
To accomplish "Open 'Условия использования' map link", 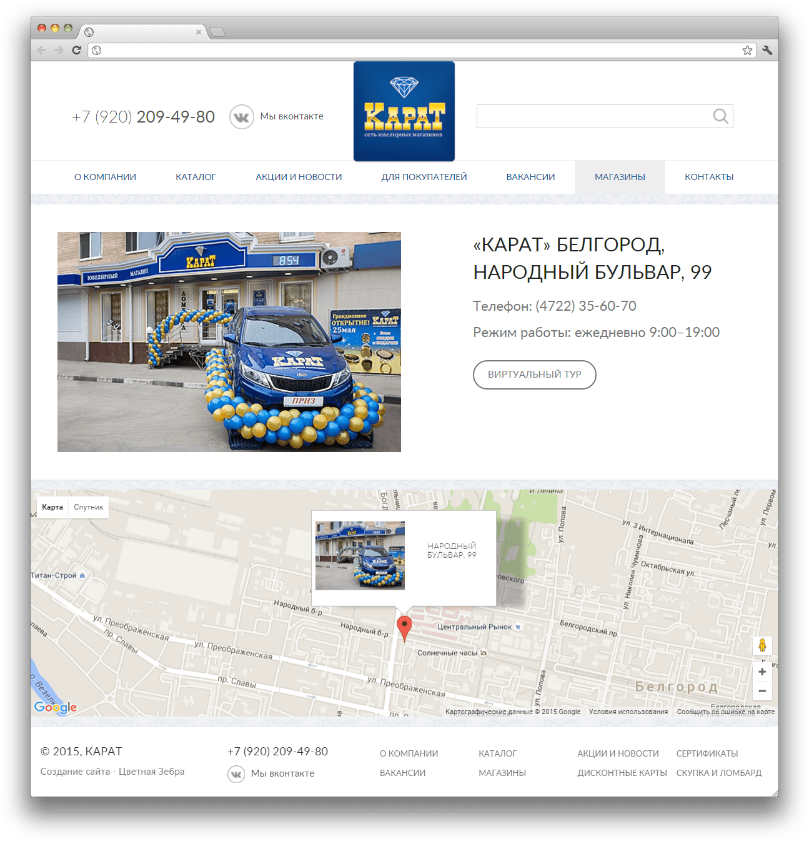I will (x=628, y=712).
